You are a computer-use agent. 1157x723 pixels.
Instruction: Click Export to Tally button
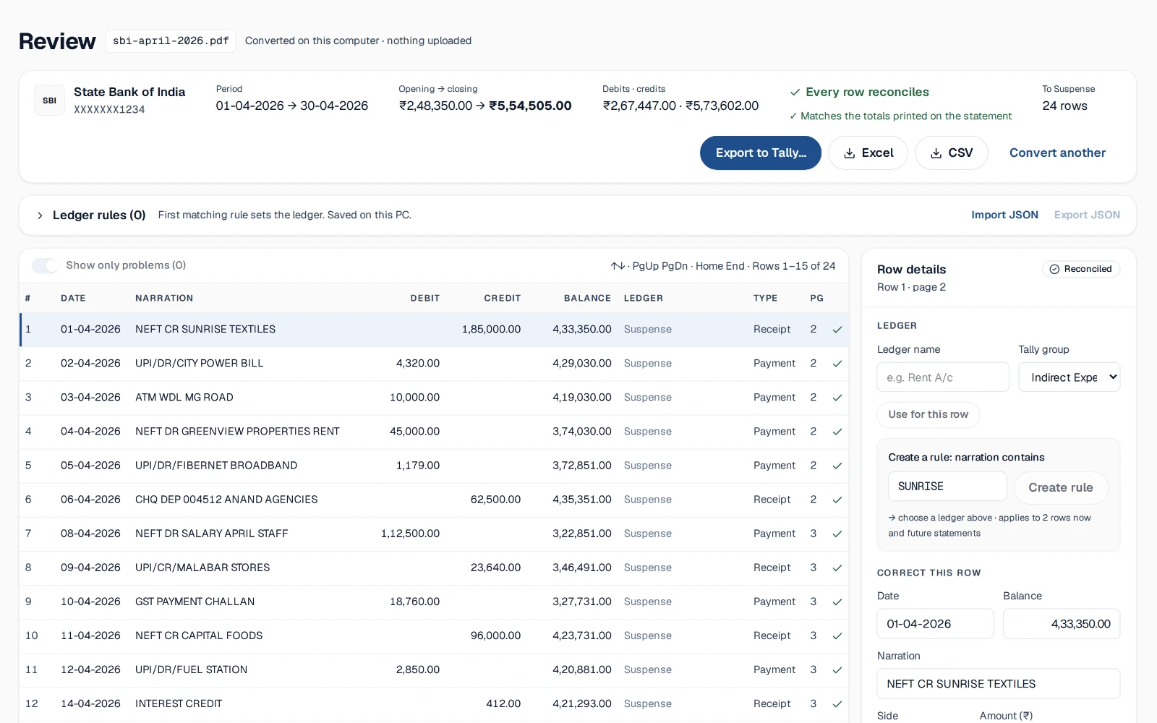(x=761, y=153)
